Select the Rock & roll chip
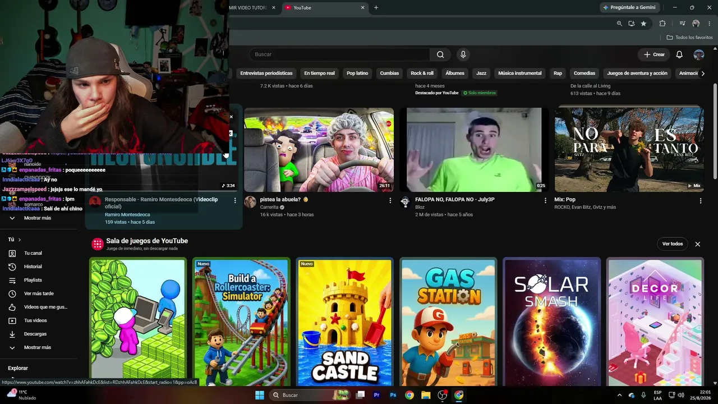This screenshot has width=718, height=404. point(422,74)
